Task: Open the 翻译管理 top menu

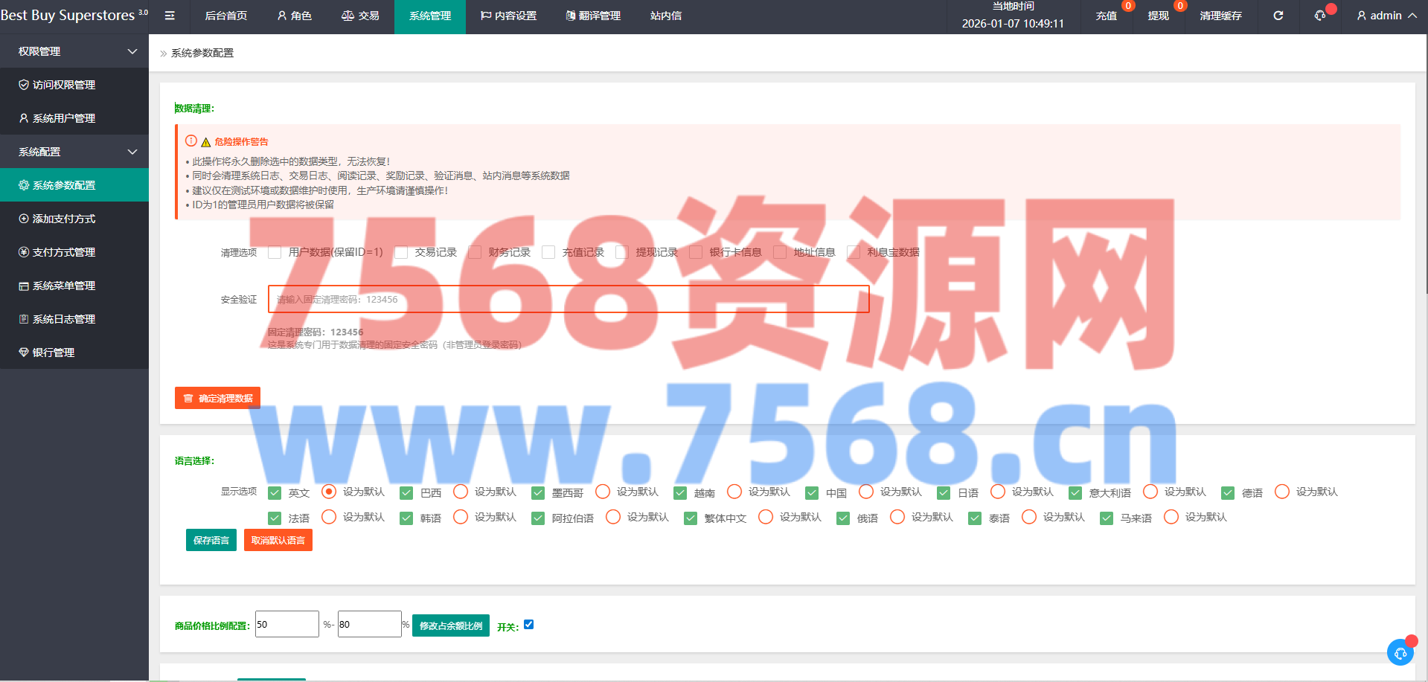Action: (x=592, y=16)
